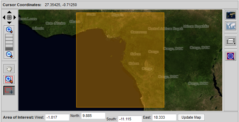The image size is (239, 122).
Task: Click the globe grid add icon
Action: [x=231, y=56]
